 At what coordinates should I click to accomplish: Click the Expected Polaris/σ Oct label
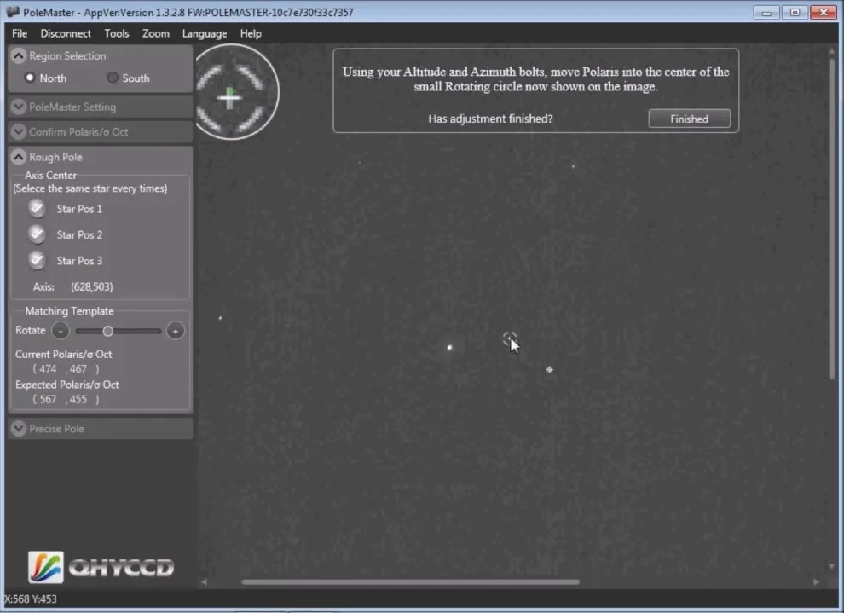pyautogui.click(x=67, y=385)
